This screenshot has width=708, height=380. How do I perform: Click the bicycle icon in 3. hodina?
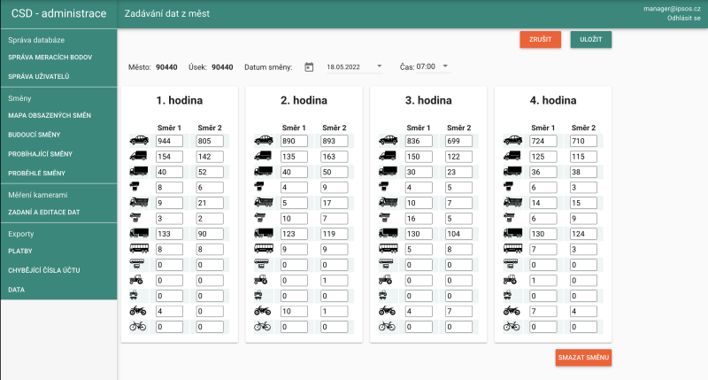point(388,326)
